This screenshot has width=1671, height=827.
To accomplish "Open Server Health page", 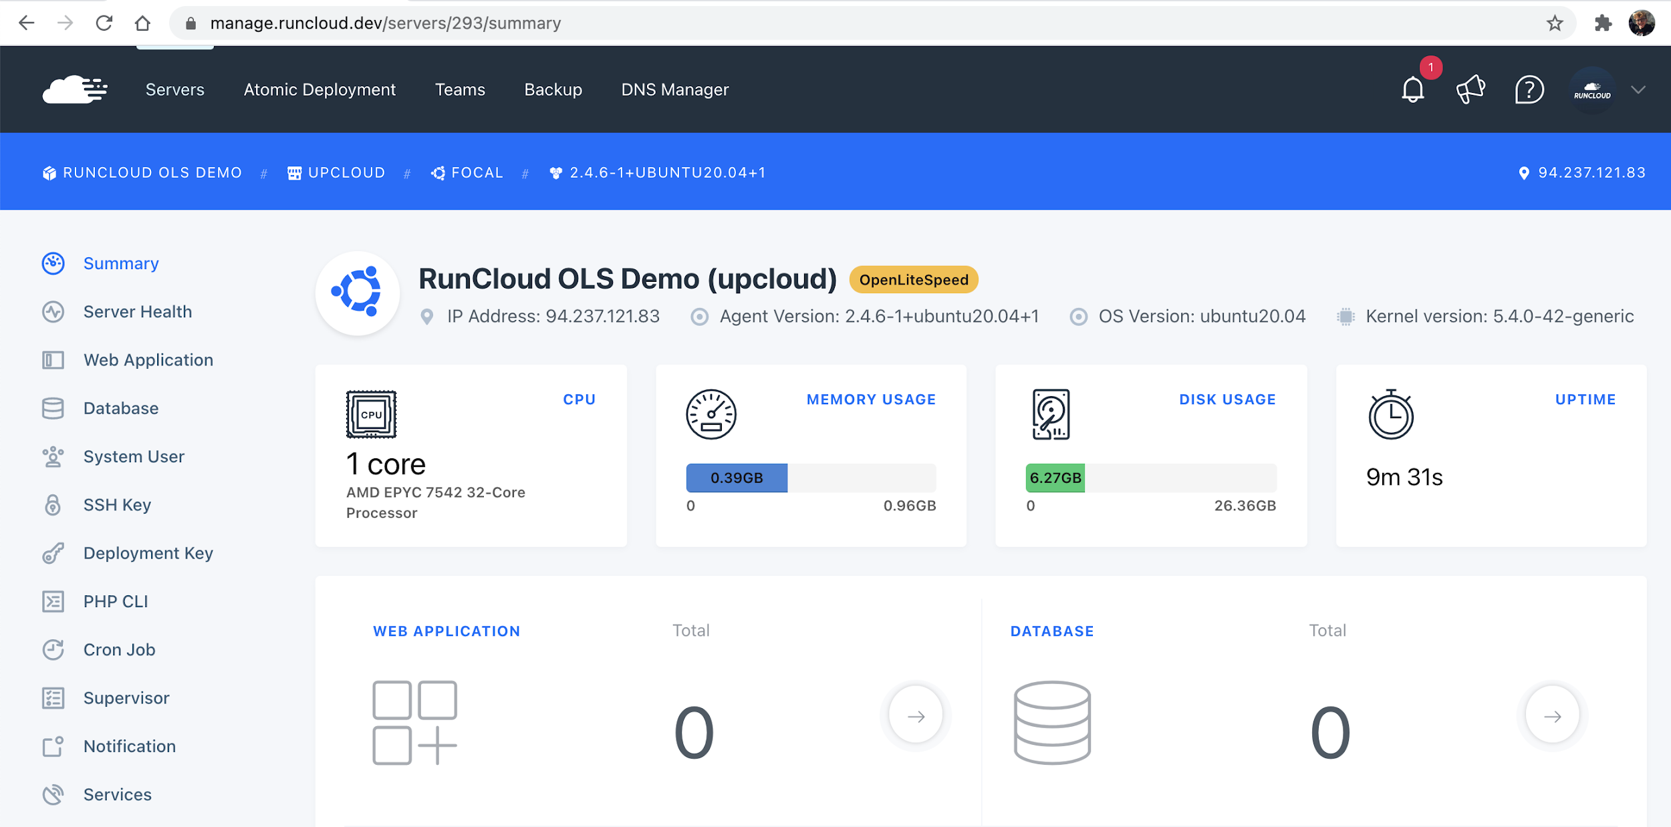I will point(138,312).
